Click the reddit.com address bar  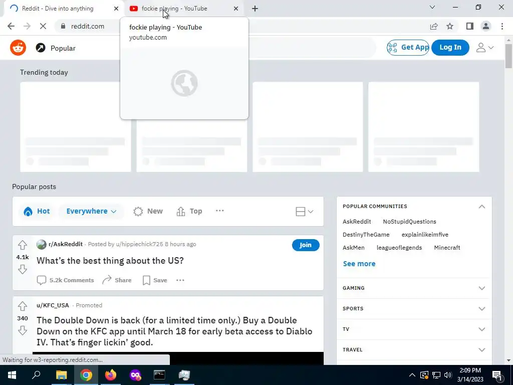click(x=87, y=26)
